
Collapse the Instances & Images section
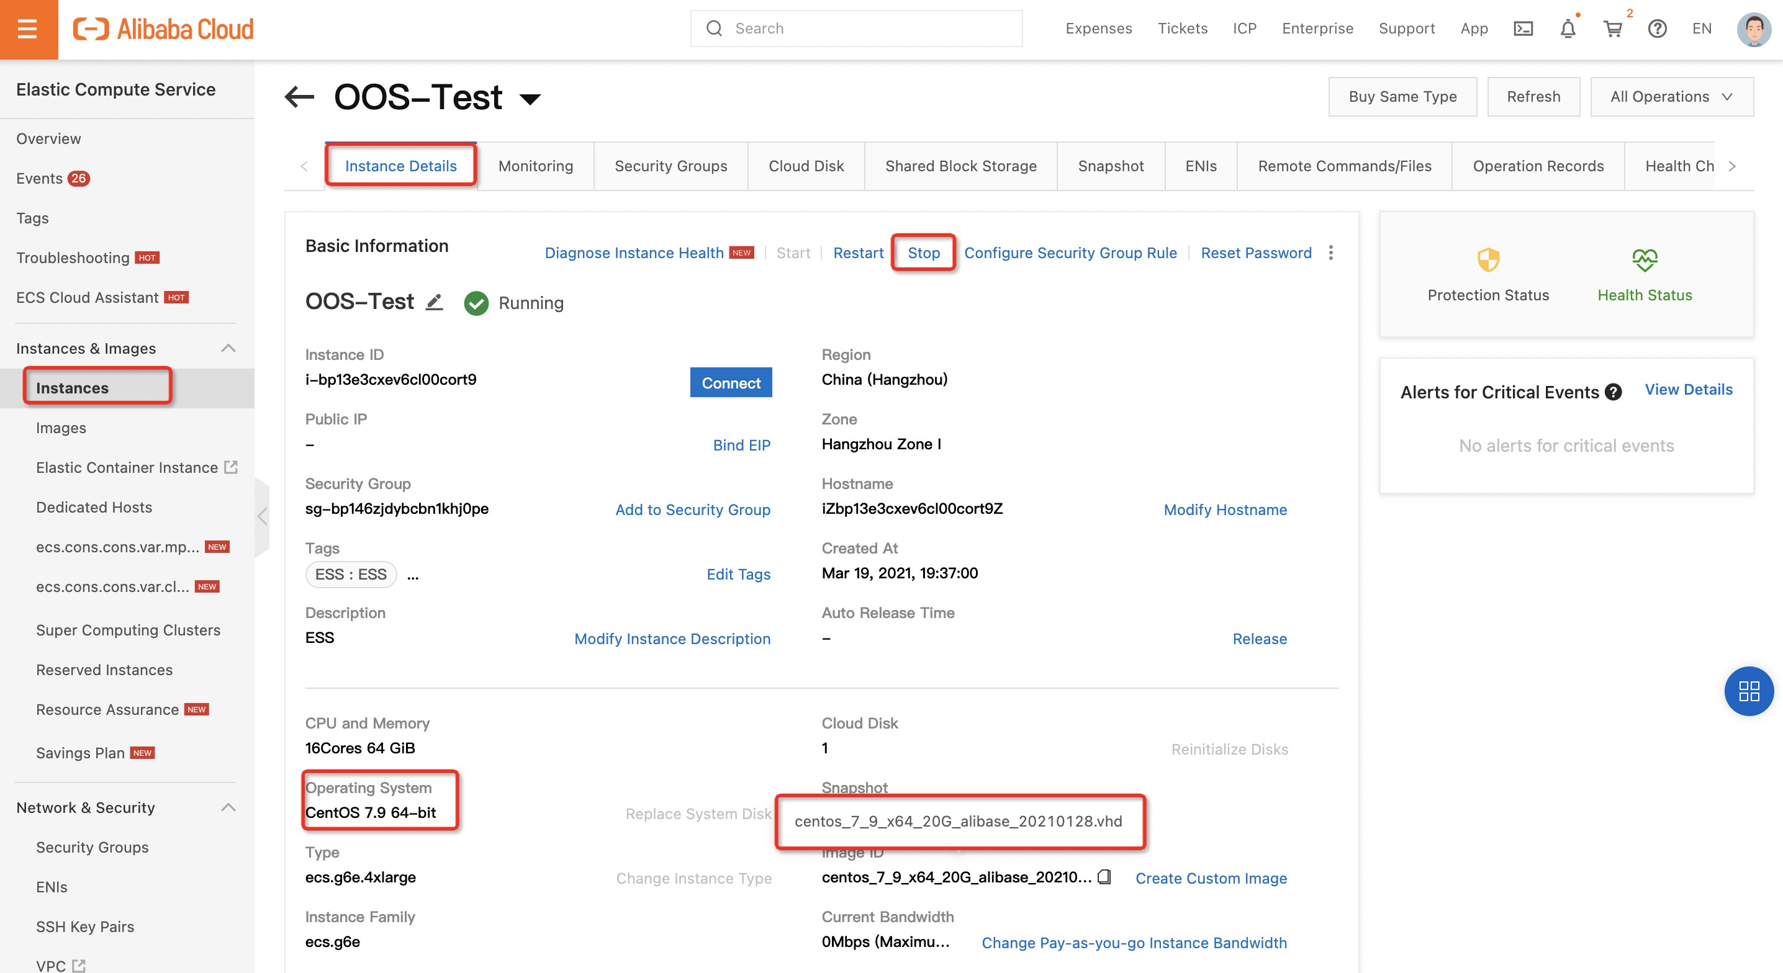pos(228,348)
